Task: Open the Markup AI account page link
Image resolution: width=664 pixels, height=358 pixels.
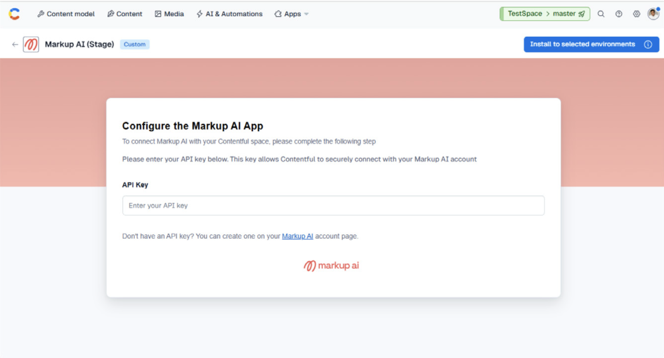Action: (x=297, y=236)
